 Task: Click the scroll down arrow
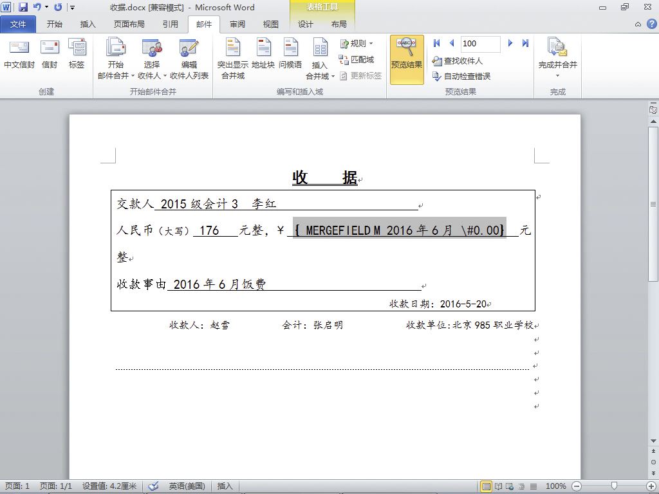tap(653, 441)
